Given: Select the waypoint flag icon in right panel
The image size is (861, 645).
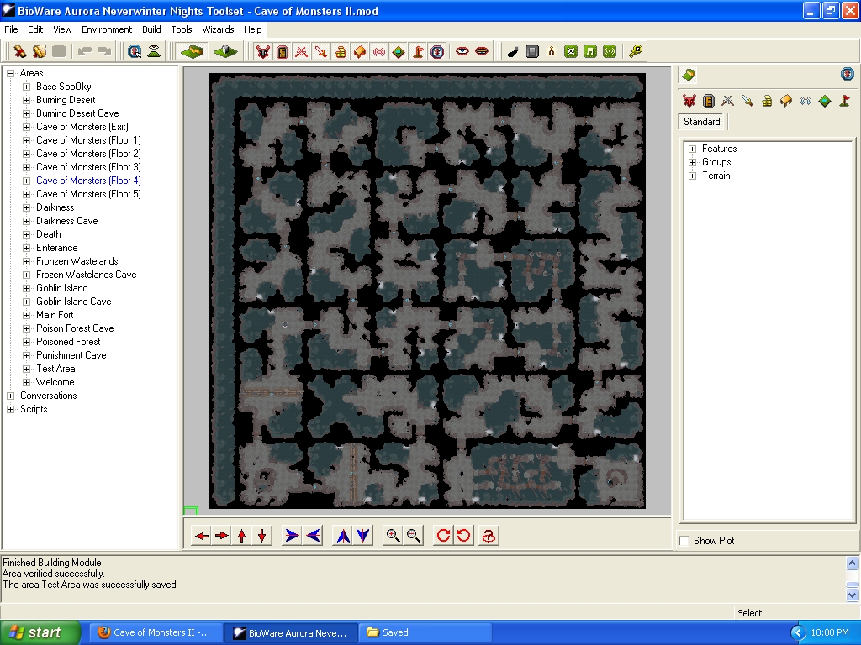Looking at the screenshot, I should tap(844, 101).
